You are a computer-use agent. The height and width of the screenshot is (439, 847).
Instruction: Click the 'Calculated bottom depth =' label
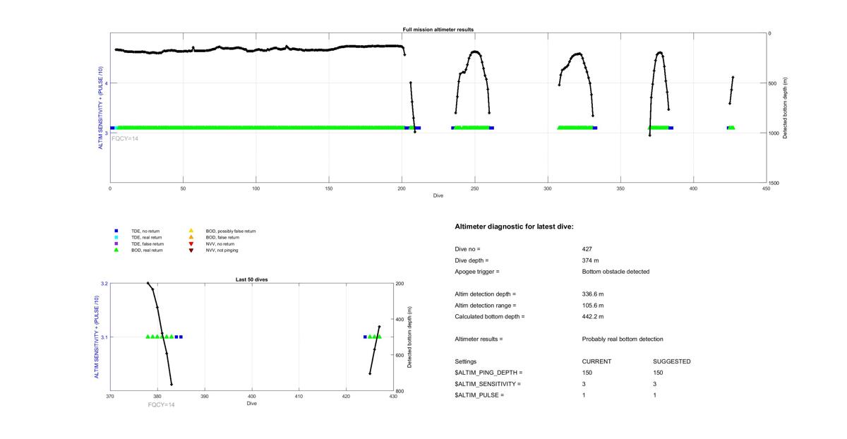point(490,316)
